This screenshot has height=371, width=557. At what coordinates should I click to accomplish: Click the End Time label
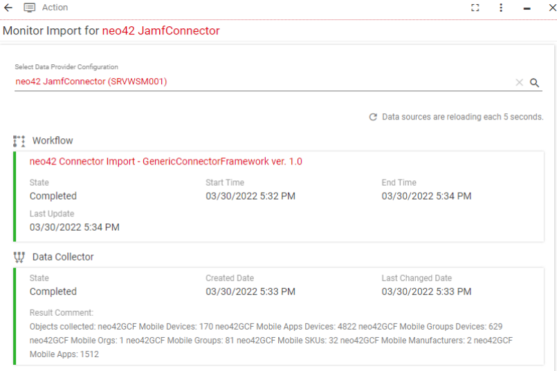coord(399,182)
